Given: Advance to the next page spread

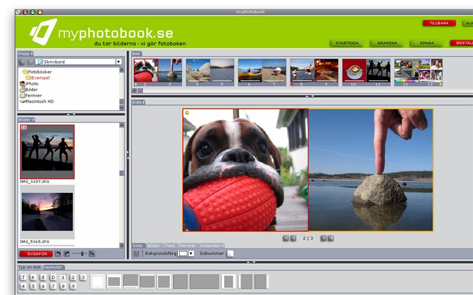Looking at the screenshot, I should [323, 238].
